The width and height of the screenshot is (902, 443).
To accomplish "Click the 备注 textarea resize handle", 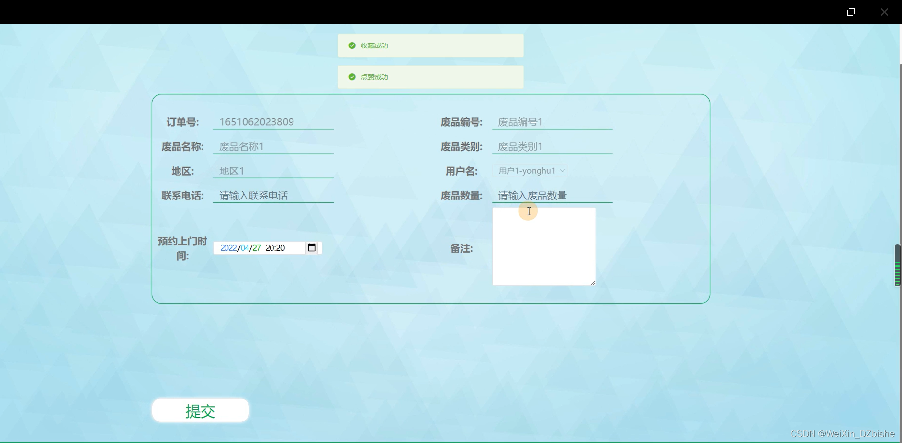I will tap(593, 282).
